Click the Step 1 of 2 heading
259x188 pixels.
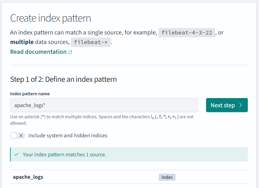pyautogui.click(x=63, y=79)
